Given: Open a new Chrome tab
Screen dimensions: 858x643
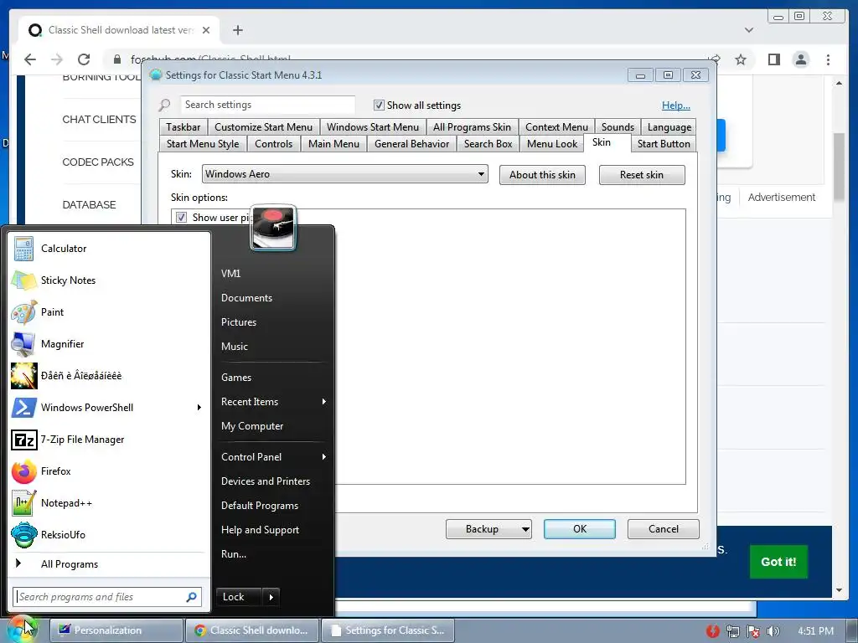Looking at the screenshot, I should pyautogui.click(x=237, y=30).
